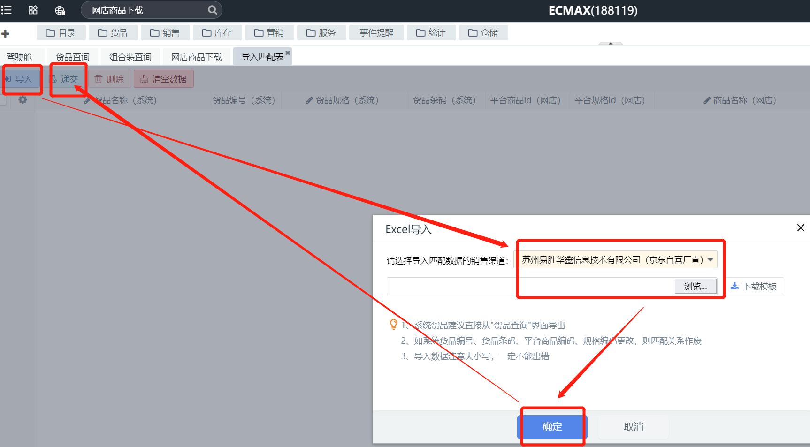Open the list menu icon in top bar
This screenshot has height=447, width=810.
tap(7, 10)
